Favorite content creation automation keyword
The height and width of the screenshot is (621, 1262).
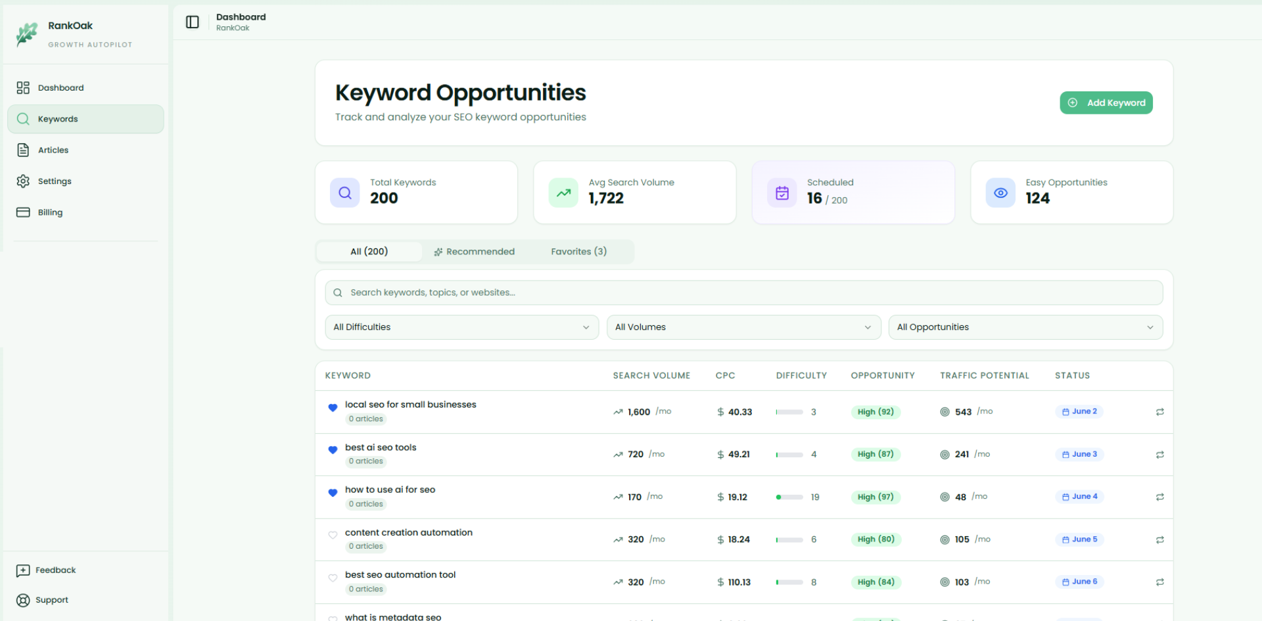pos(333,535)
